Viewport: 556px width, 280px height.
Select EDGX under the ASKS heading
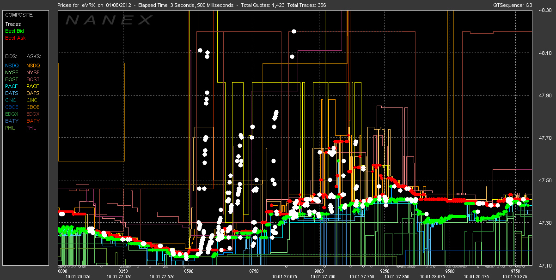pyautogui.click(x=33, y=114)
